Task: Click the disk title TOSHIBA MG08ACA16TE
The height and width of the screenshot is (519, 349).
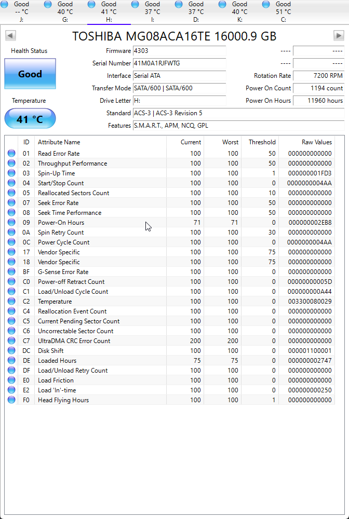Action: click(174, 36)
